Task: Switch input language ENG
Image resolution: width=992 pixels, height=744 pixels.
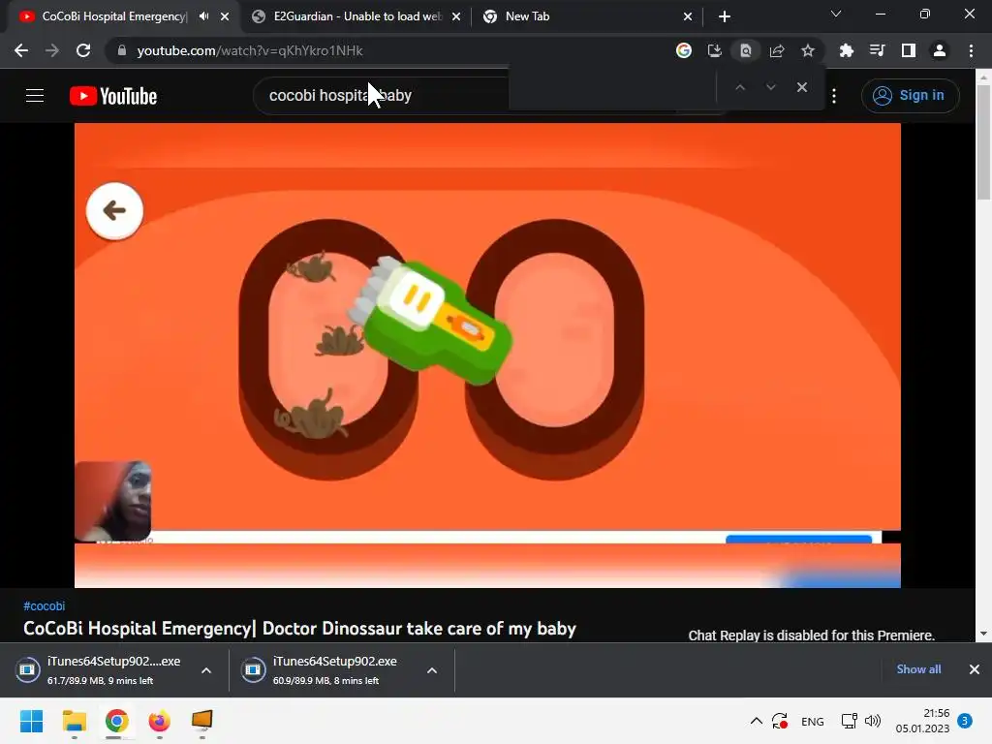Action: pos(813,721)
